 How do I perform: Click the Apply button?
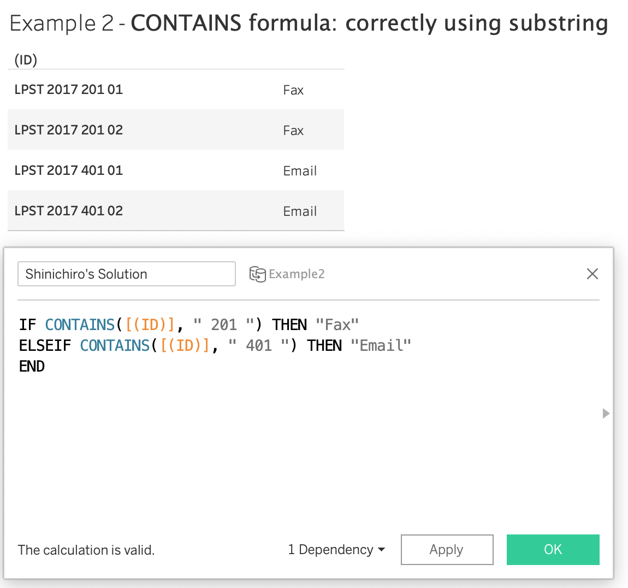point(447,550)
